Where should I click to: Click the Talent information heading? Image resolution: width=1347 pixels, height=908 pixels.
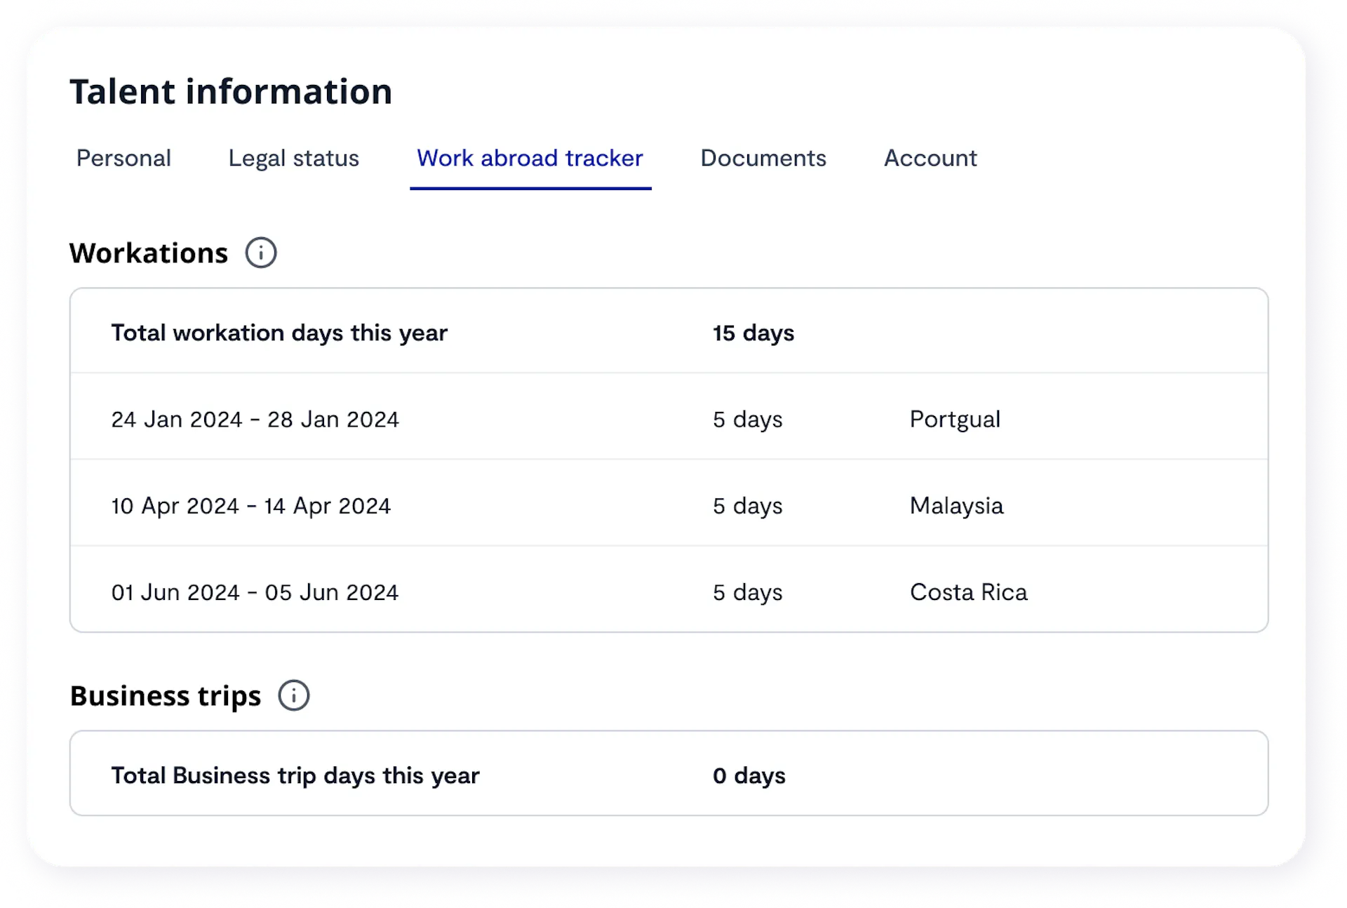point(231,91)
